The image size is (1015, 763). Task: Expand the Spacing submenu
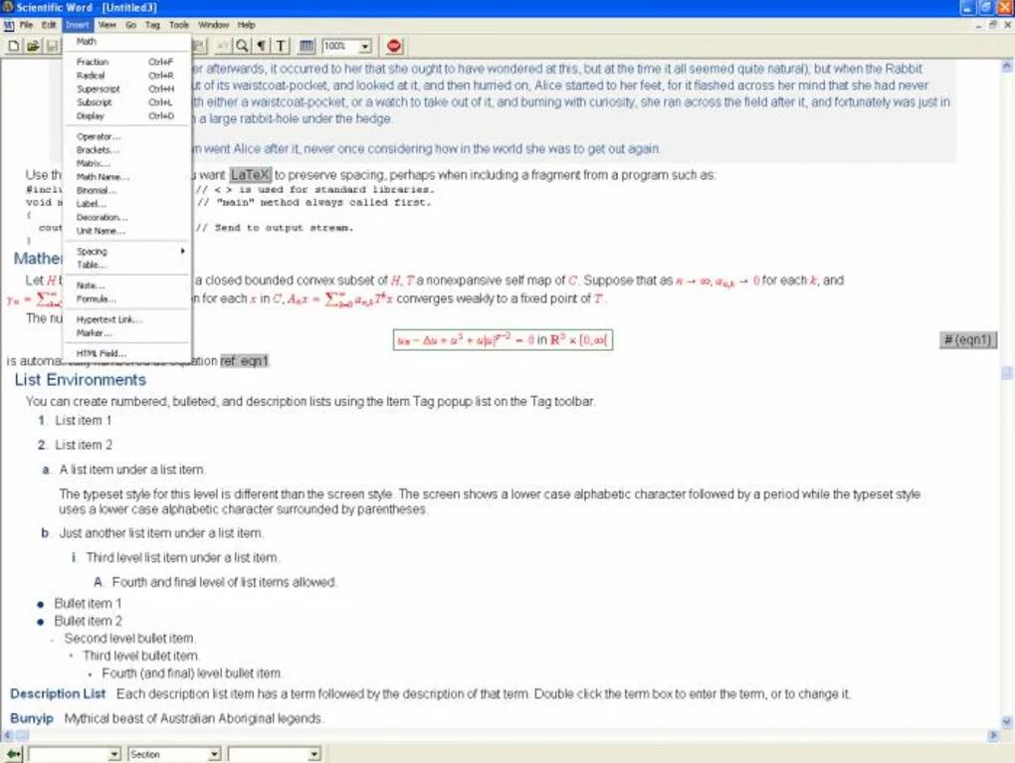click(127, 251)
